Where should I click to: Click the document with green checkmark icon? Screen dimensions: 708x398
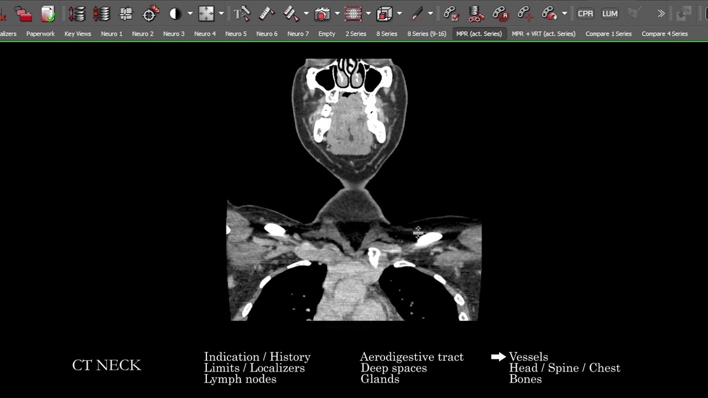49,14
